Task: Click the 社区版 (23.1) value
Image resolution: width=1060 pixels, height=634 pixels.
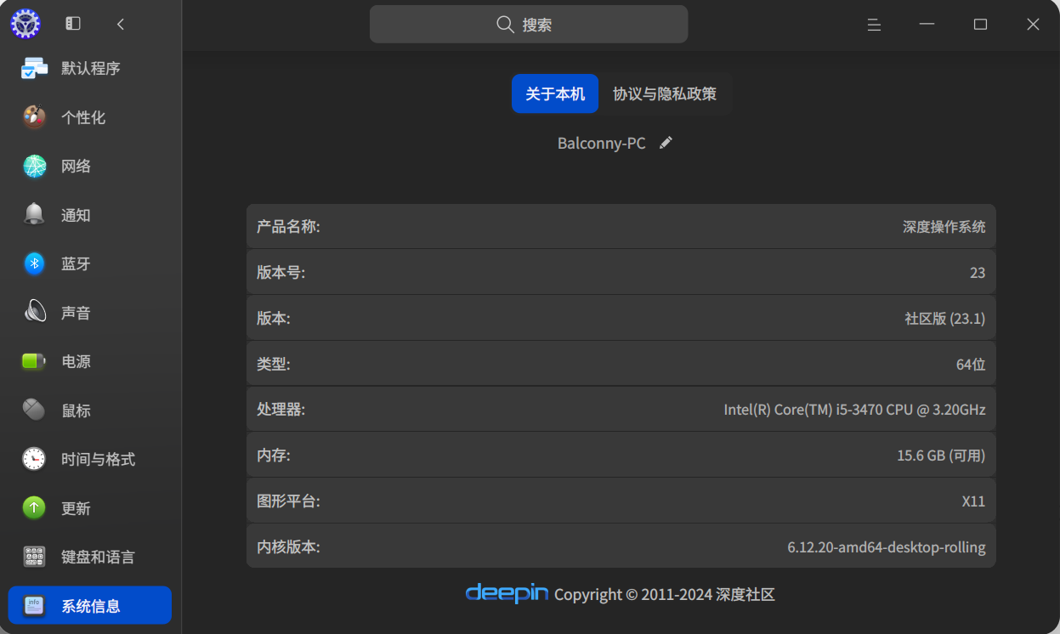Action: point(945,318)
